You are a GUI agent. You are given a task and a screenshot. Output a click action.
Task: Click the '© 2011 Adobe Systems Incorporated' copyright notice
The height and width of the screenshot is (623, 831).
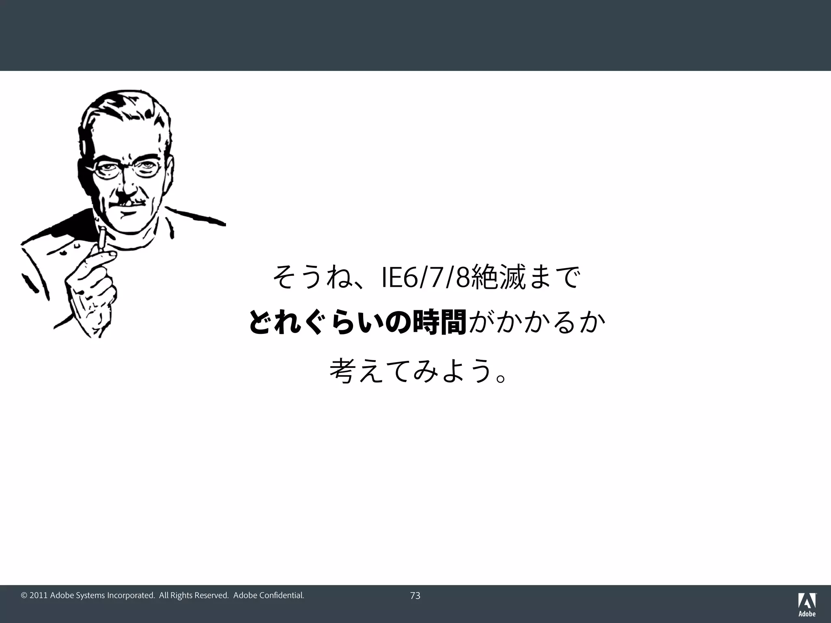click(x=162, y=595)
